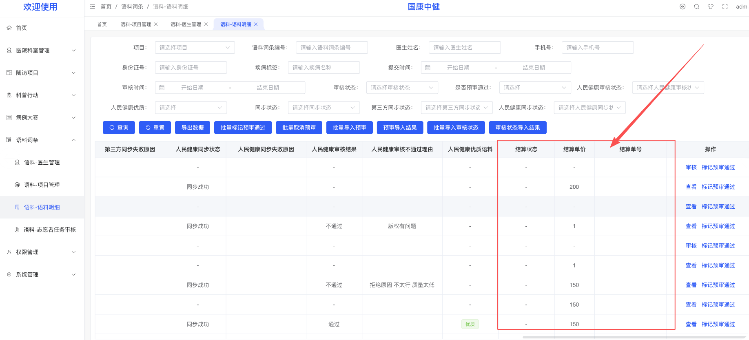This screenshot has height=340, width=749.
Task: Open the 人民健康审核状态 dropdown
Action: [668, 88]
